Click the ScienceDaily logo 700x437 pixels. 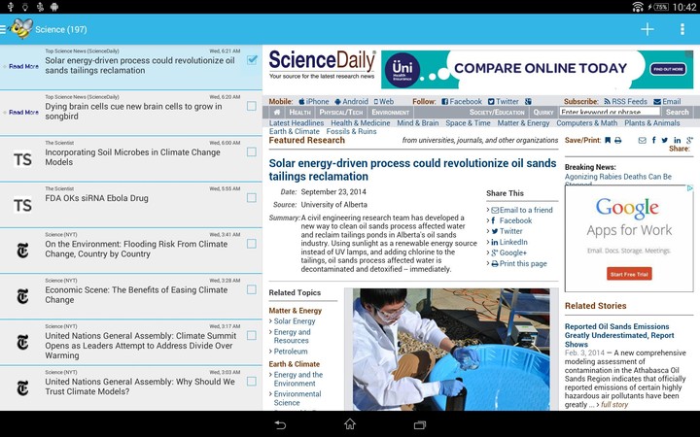coord(322,65)
